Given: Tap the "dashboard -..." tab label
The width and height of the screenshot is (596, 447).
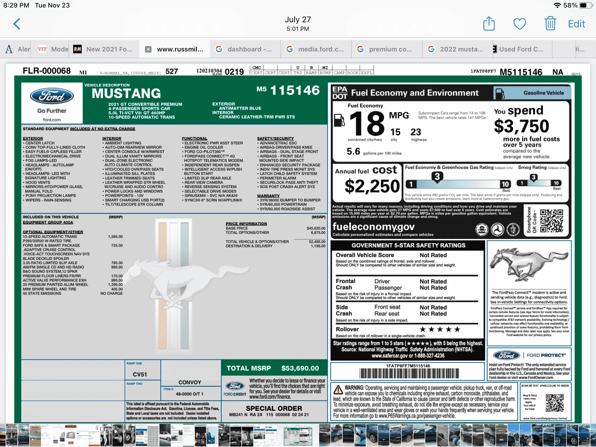Looking at the screenshot, I should pyautogui.click(x=249, y=49).
